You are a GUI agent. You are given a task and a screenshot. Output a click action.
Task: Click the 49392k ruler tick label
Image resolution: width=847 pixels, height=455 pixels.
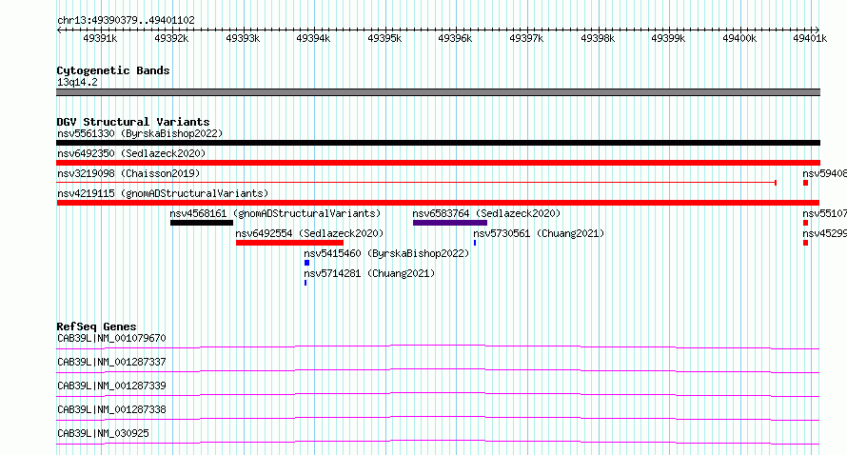171,38
